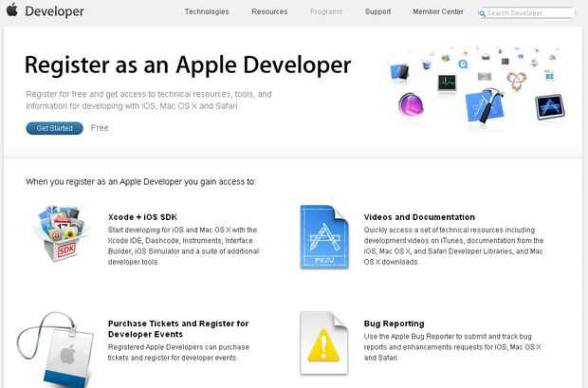Click the Xcode hammer icon in banner
Screen dimensions: 588x388
485,105
